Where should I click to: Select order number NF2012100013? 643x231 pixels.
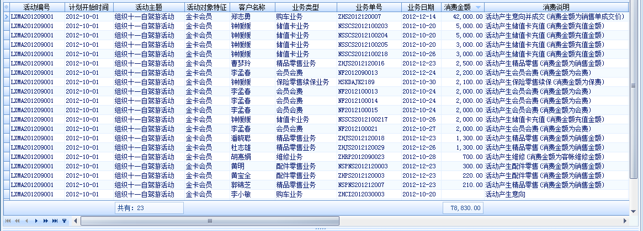(369, 92)
